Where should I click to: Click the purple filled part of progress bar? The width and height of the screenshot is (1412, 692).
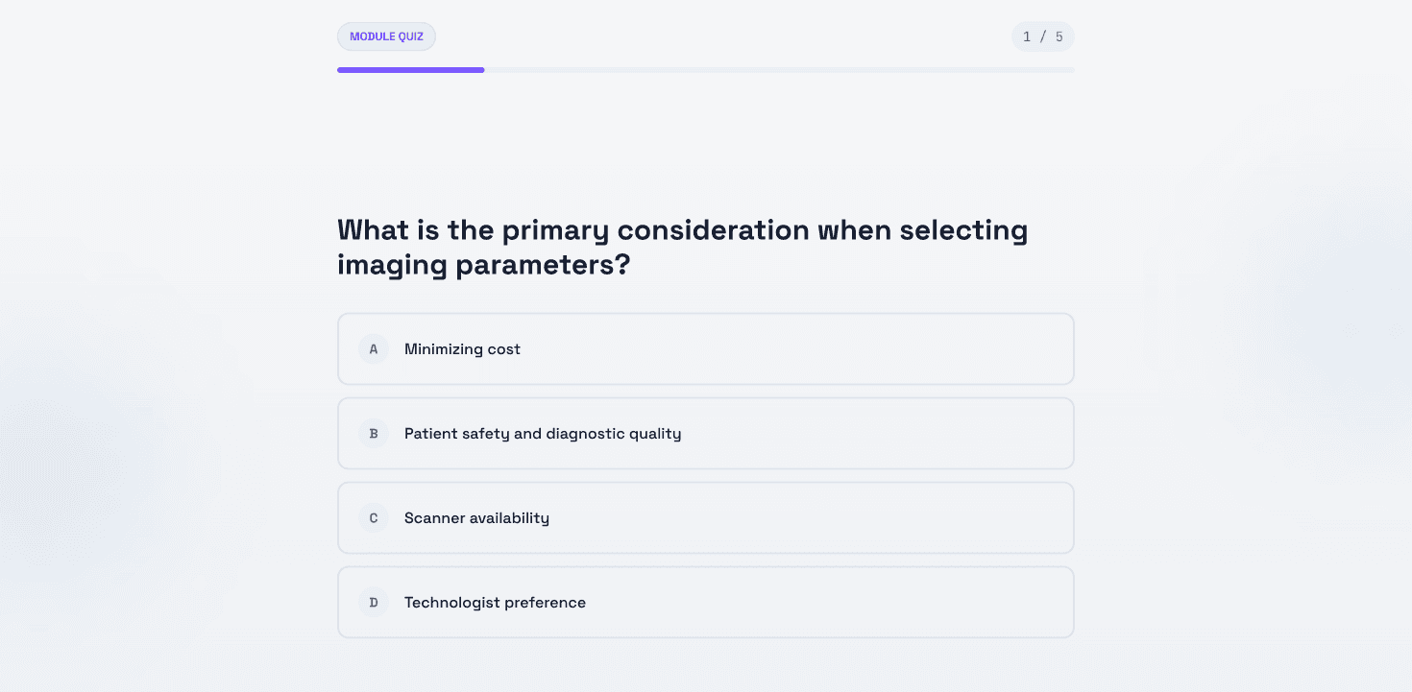pyautogui.click(x=411, y=70)
